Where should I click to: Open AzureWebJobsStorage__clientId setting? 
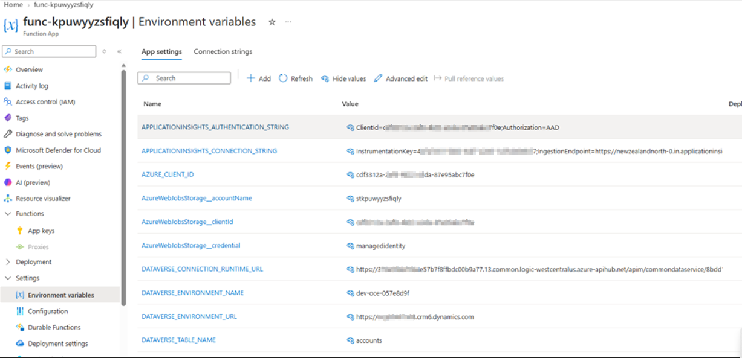[x=187, y=222]
